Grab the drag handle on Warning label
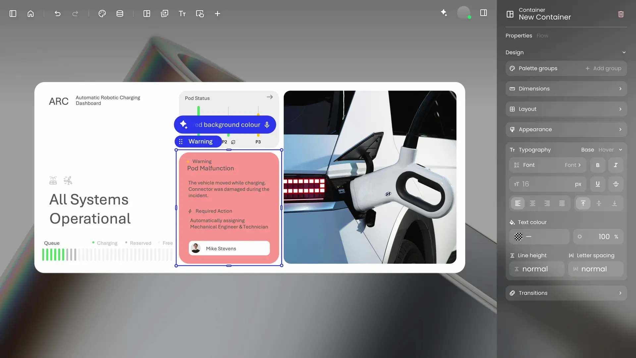Image resolution: width=636 pixels, height=358 pixels. click(181, 142)
